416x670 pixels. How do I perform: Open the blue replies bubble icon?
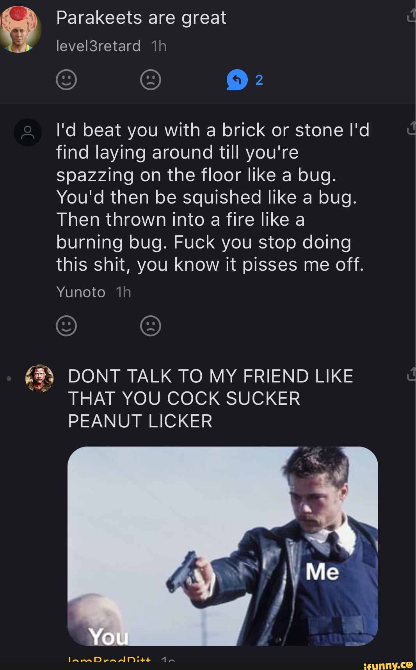[237, 80]
